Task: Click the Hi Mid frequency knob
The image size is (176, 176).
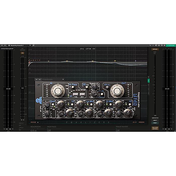Action: point(108,113)
